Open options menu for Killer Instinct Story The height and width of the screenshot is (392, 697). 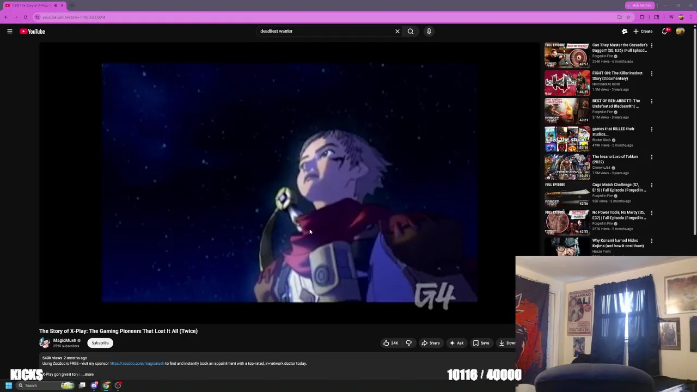click(x=652, y=73)
